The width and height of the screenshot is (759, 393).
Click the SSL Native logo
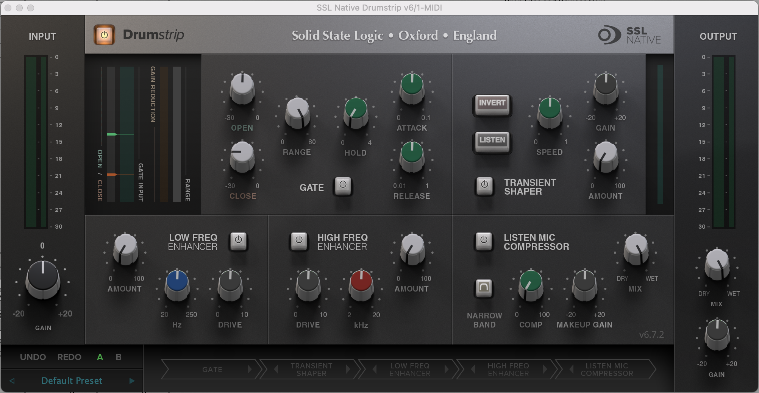click(629, 35)
